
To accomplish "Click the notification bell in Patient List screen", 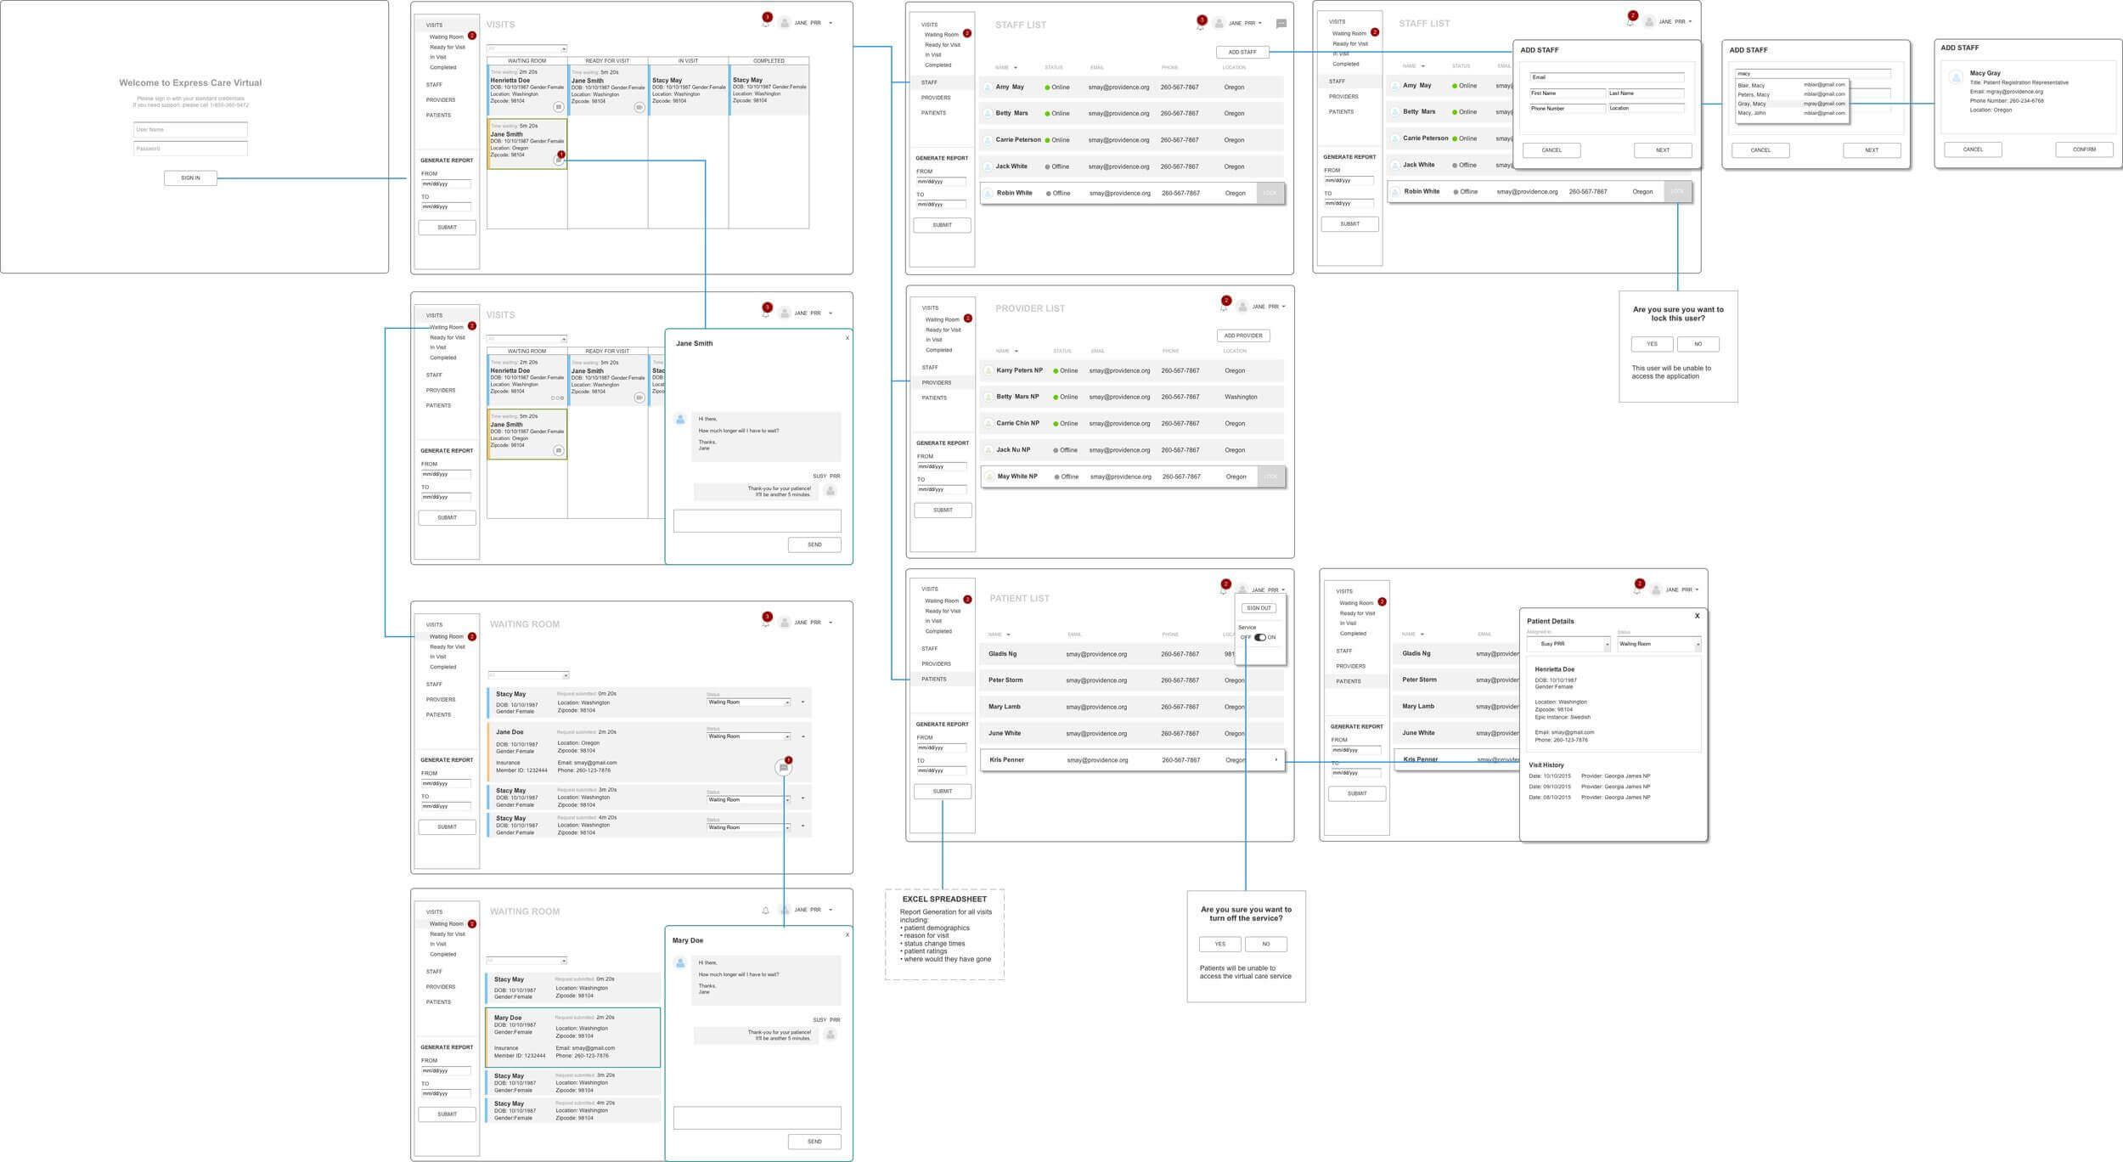I will point(1224,588).
